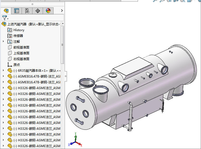Open the DisplayManager color ball tab
201x149 pixels.
coord(48,11)
